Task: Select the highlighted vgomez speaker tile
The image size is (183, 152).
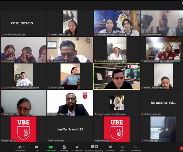Action: point(117,76)
